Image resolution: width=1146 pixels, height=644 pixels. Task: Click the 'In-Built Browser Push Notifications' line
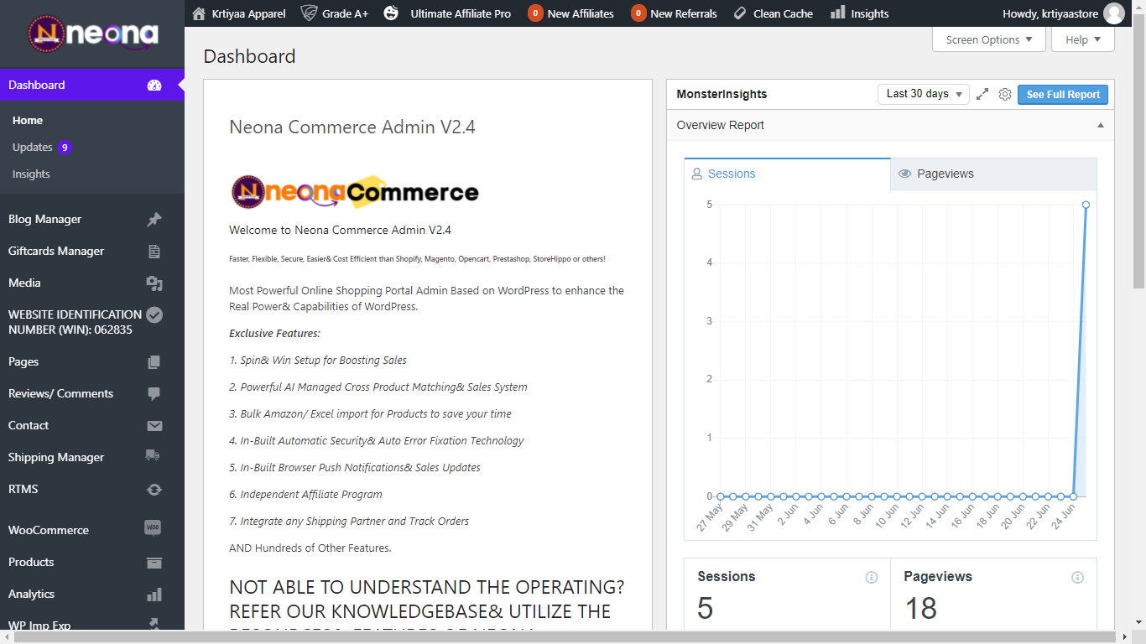(x=355, y=467)
